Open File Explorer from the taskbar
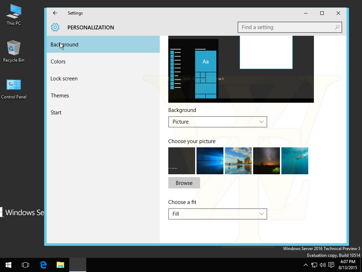362x272 pixels. tap(60, 265)
